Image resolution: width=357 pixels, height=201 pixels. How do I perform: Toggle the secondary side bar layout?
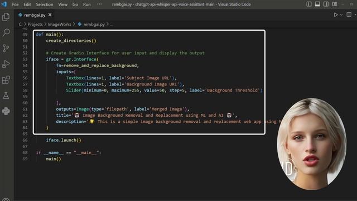[x=326, y=4]
